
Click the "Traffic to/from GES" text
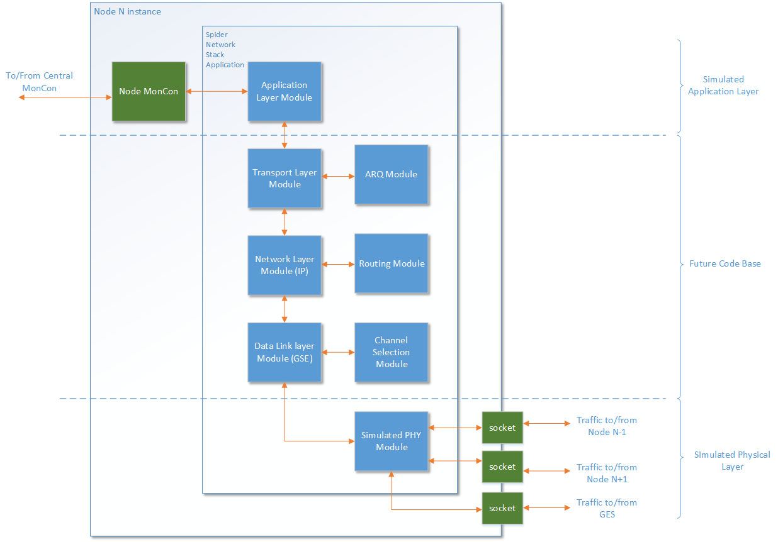pos(606,508)
